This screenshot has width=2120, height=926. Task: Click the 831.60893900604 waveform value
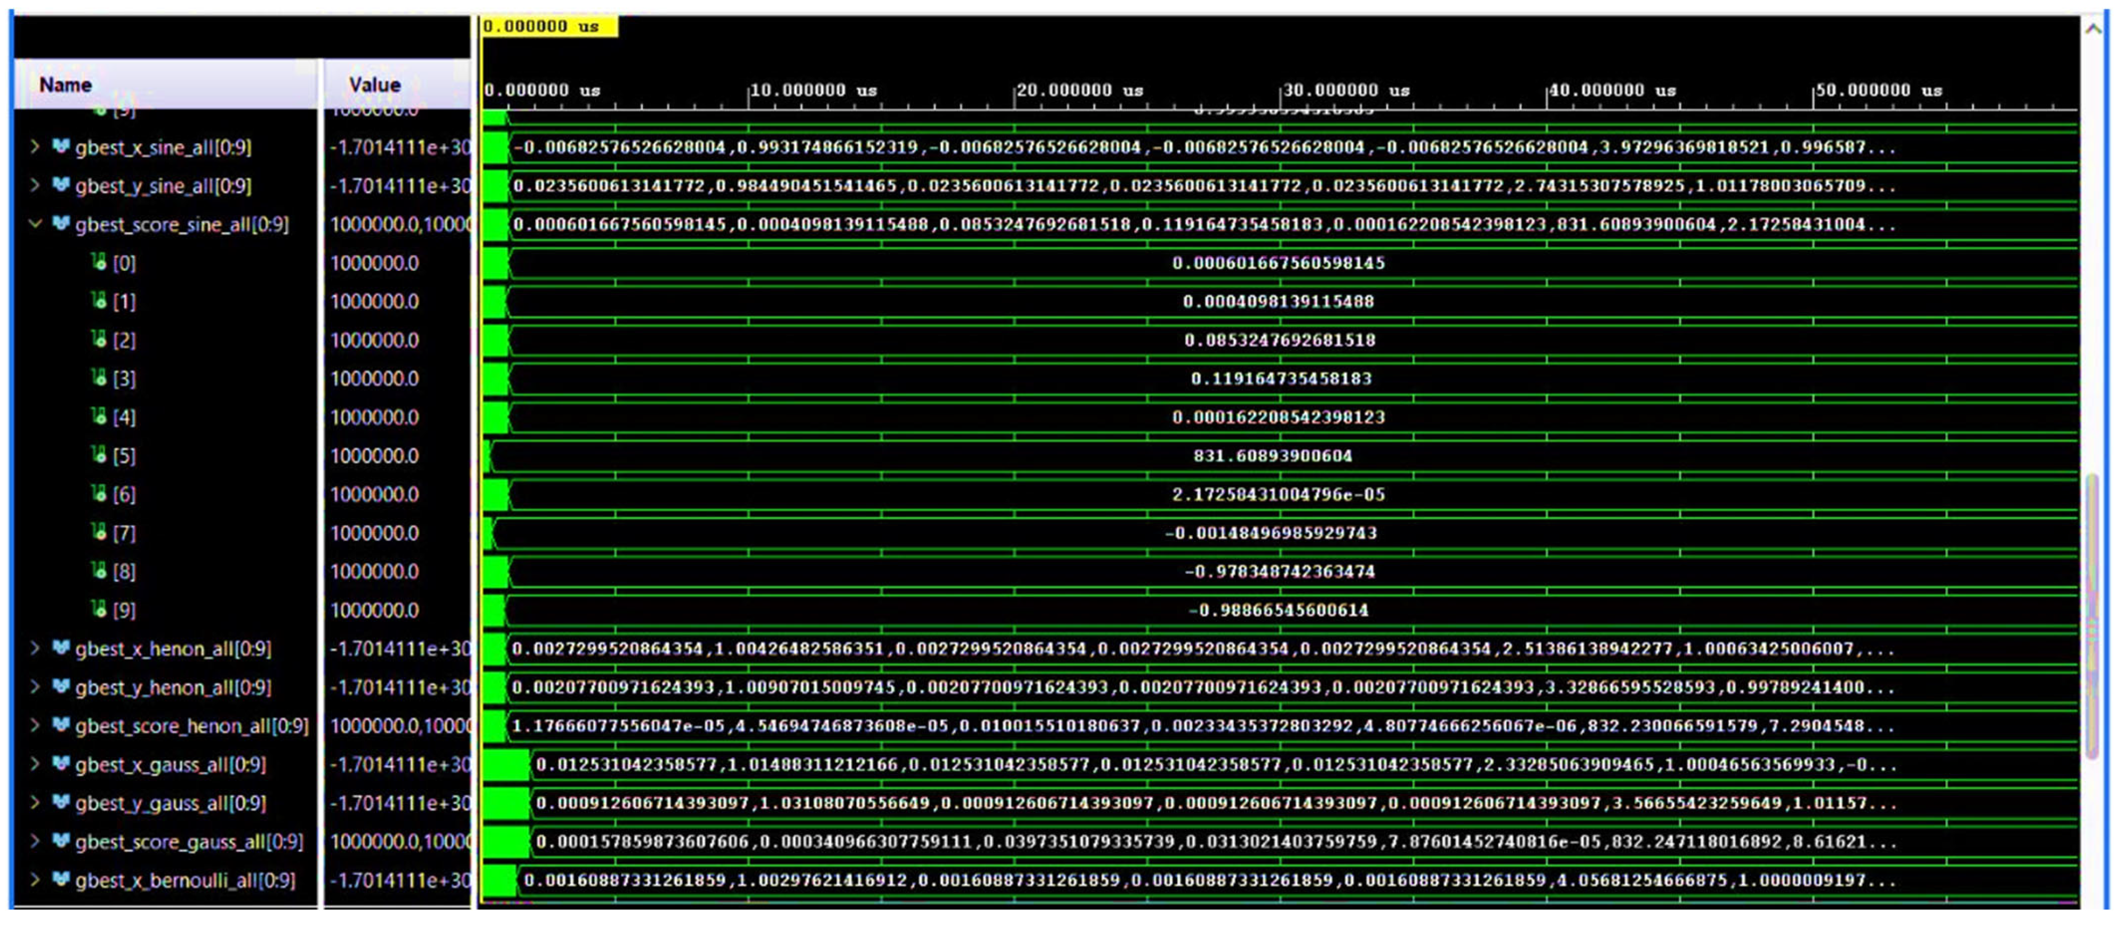pos(1272,456)
